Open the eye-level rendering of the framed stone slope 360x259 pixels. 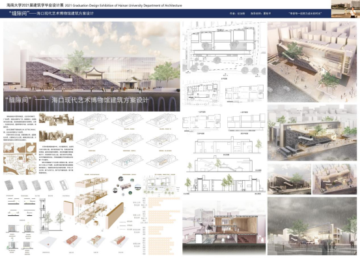[x=312, y=132]
